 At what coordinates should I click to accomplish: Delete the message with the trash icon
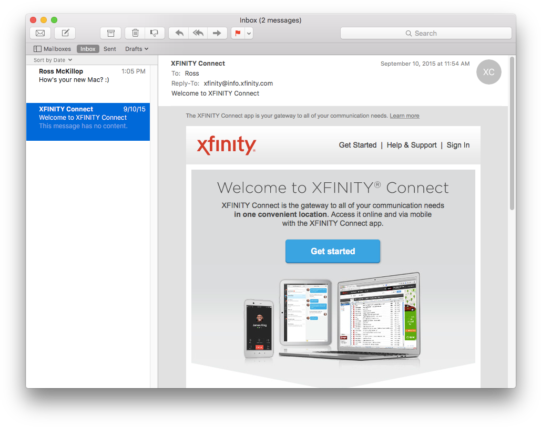tap(135, 33)
